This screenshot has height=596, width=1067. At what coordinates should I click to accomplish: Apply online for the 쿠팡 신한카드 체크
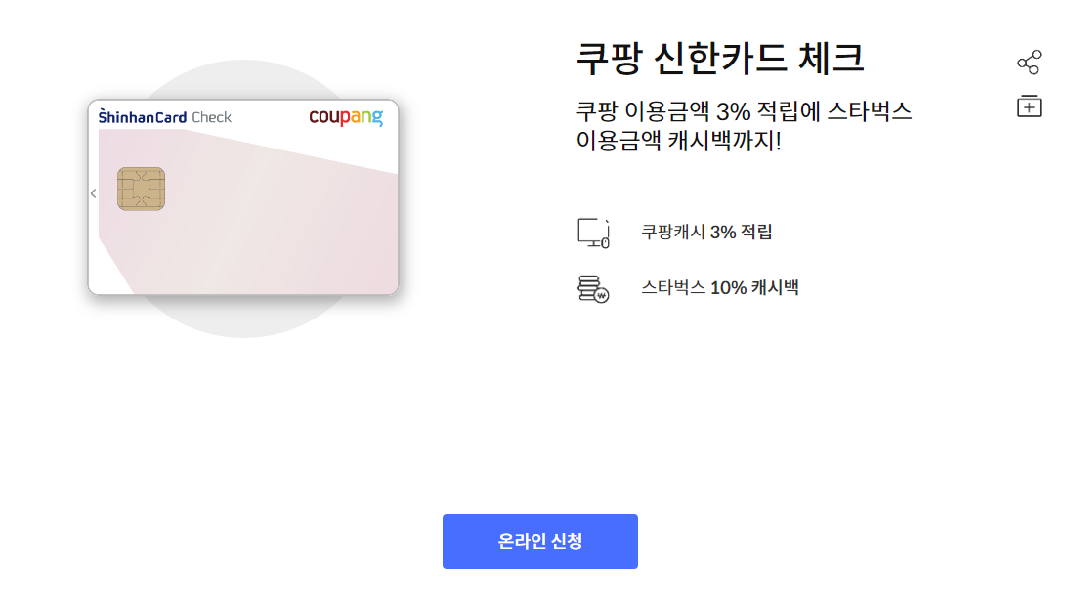click(539, 540)
